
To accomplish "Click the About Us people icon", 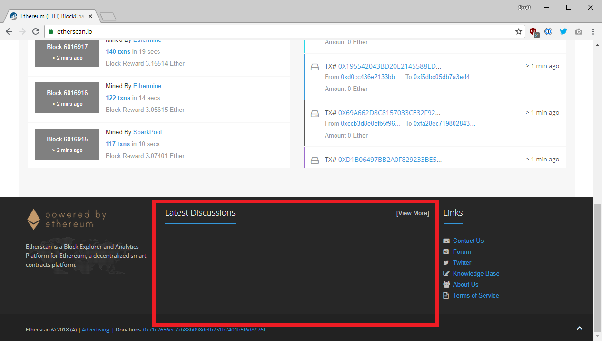I will pos(446,284).
